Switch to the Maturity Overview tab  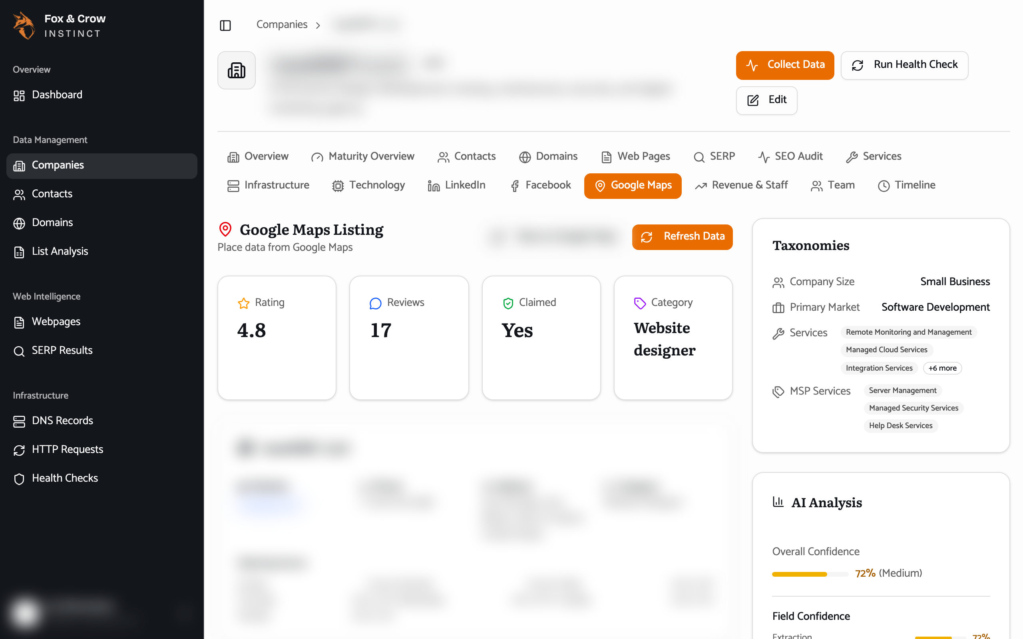tap(363, 157)
